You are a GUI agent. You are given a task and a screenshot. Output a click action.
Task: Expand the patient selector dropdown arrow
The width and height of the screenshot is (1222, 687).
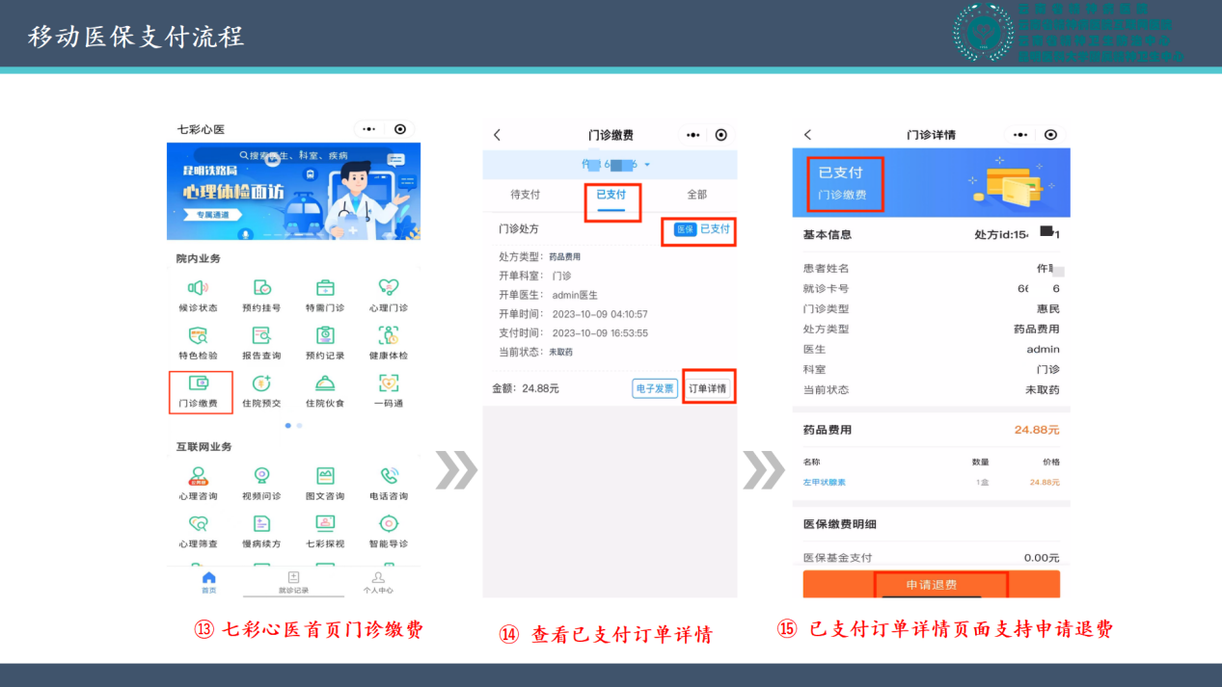click(647, 166)
